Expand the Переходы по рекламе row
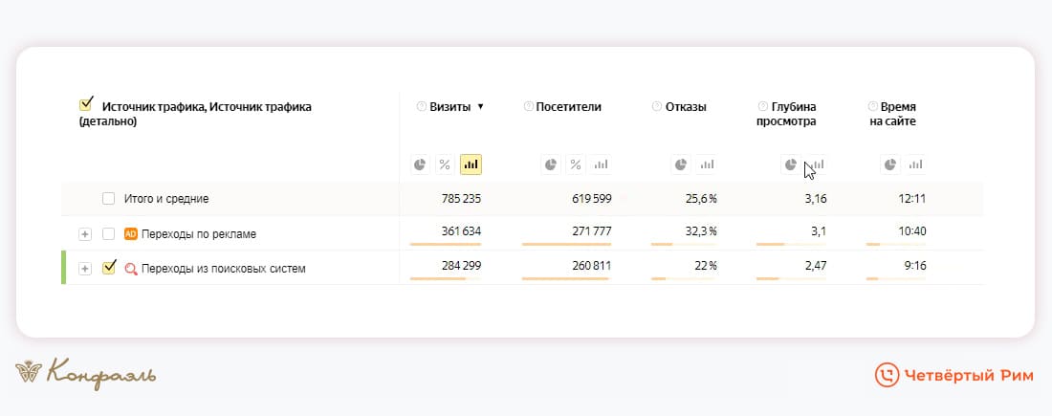This screenshot has height=416, width=1052. pyautogui.click(x=85, y=233)
